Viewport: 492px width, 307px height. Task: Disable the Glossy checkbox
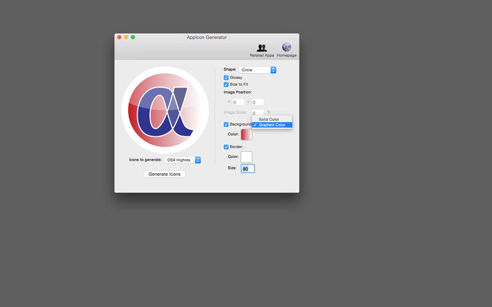[x=226, y=78]
